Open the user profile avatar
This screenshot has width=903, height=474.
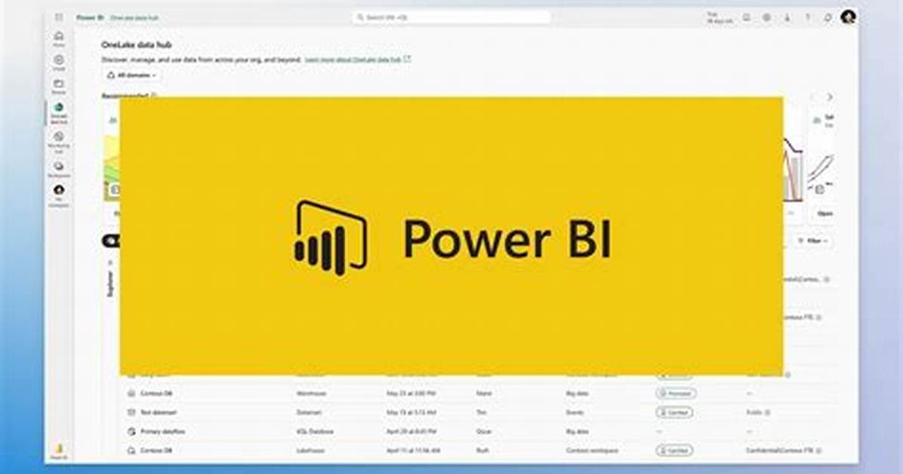click(x=848, y=17)
